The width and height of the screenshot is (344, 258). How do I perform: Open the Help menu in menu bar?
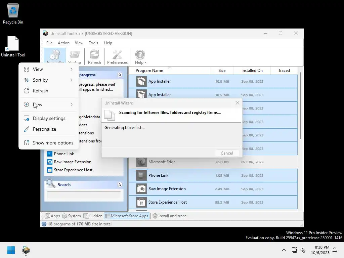coord(108,43)
